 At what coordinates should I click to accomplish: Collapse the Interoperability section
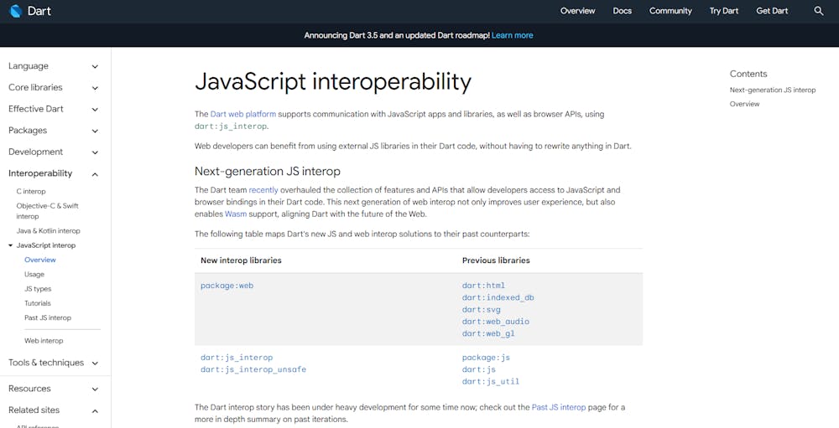click(x=95, y=174)
